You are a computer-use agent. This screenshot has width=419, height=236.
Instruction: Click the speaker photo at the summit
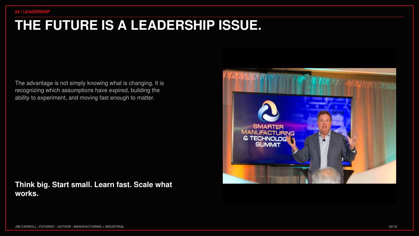(309, 126)
